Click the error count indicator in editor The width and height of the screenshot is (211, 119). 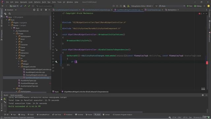[x=200, y=14]
